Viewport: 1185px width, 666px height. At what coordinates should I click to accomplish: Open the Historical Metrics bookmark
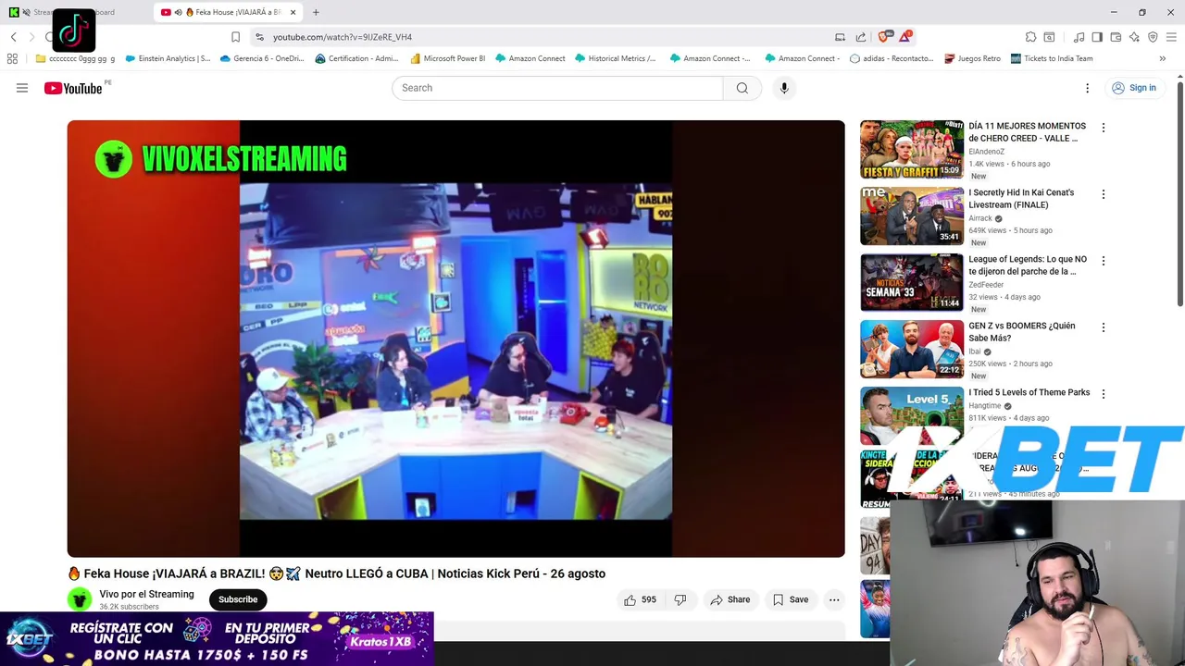[615, 58]
